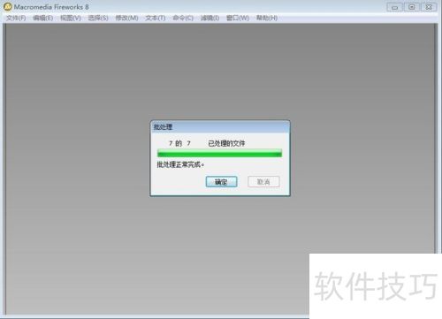Click the 批处理正常完成 status text

(180, 164)
